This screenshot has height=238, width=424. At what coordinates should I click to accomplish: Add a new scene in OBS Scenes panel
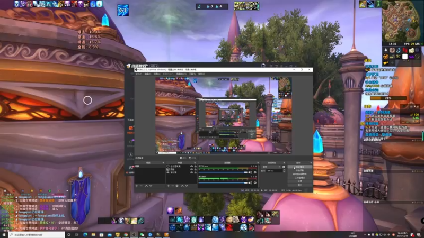(137, 186)
